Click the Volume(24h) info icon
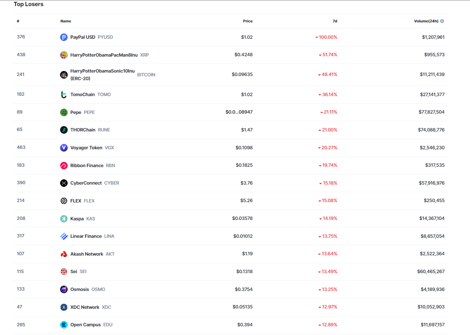 (442, 21)
